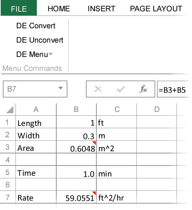Select column B header
Viewport: 192px width, 210px height.
76,109
